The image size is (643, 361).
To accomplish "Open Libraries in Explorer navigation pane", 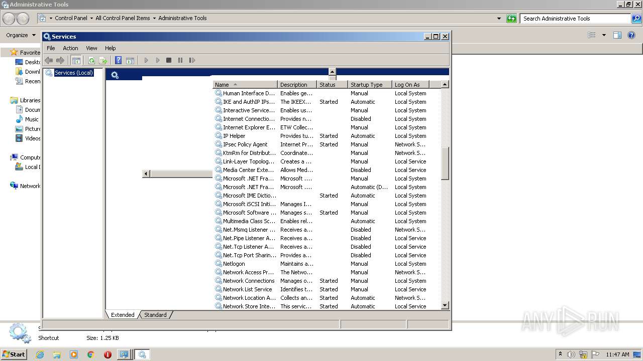I will (x=25, y=100).
